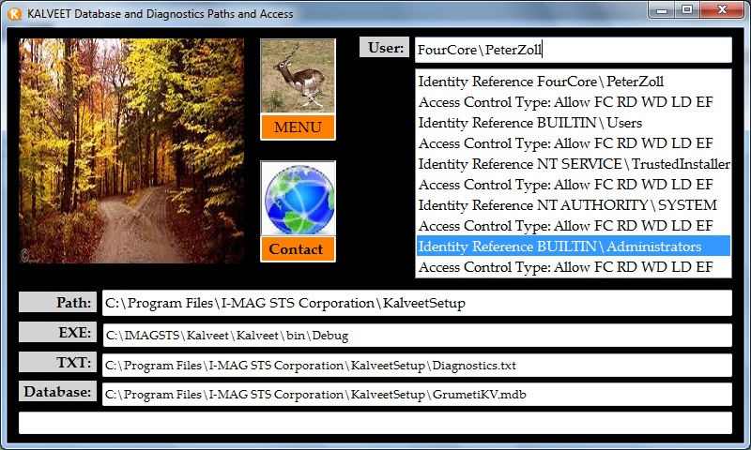Select 'Identity Reference BUILTIN\Users' row

(x=573, y=123)
